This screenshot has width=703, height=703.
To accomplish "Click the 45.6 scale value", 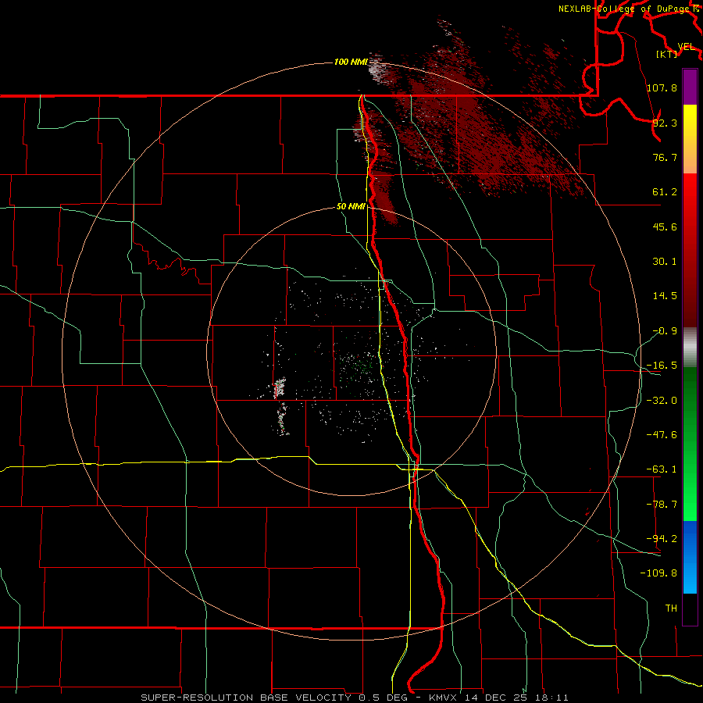I will pos(665,227).
